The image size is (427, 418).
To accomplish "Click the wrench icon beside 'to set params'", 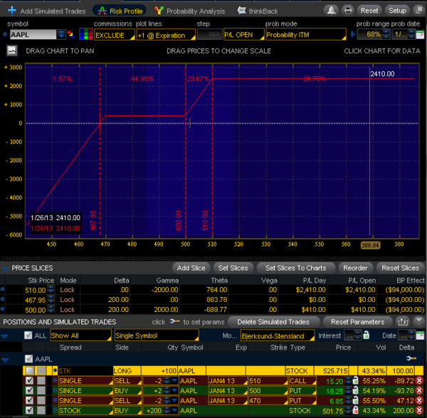I will 174,322.
